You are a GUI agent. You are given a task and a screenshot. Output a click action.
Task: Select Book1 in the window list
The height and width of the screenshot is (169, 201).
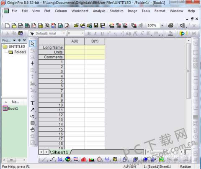pyautogui.click(x=10, y=108)
